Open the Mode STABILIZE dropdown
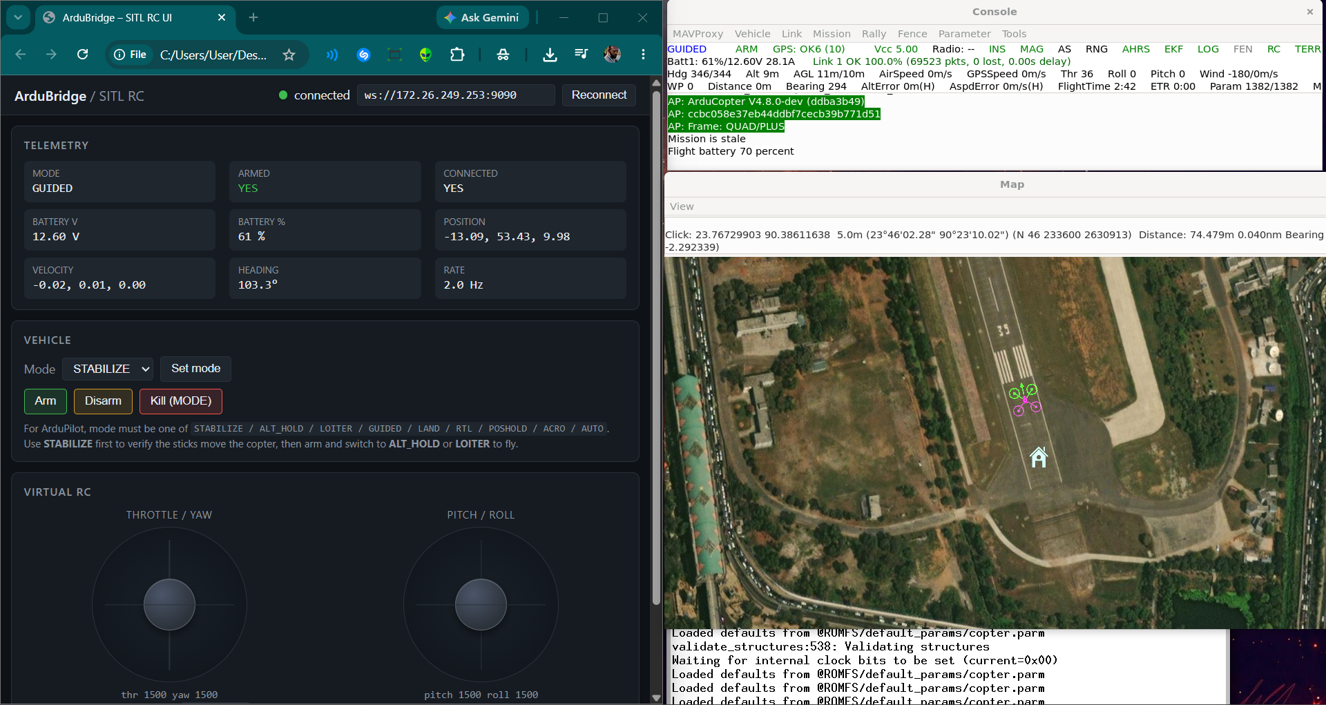The image size is (1326, 705). 108,369
